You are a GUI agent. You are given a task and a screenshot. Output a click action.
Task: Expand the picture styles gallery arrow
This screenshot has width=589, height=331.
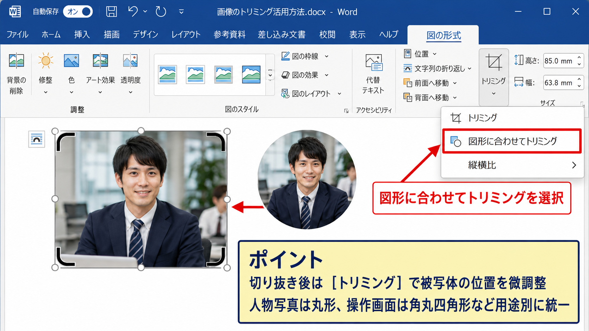[x=270, y=75]
